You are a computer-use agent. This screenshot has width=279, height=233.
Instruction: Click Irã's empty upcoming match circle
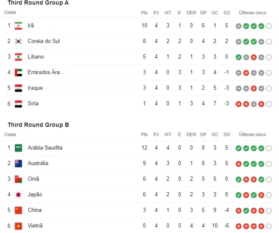[269, 26]
